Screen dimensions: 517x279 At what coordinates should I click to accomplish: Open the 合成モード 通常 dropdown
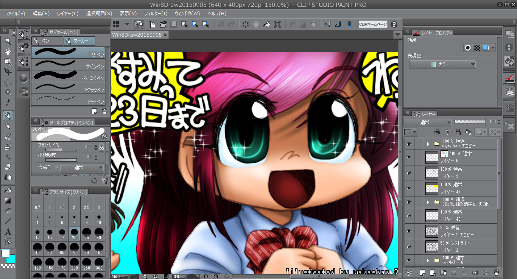pos(82,167)
